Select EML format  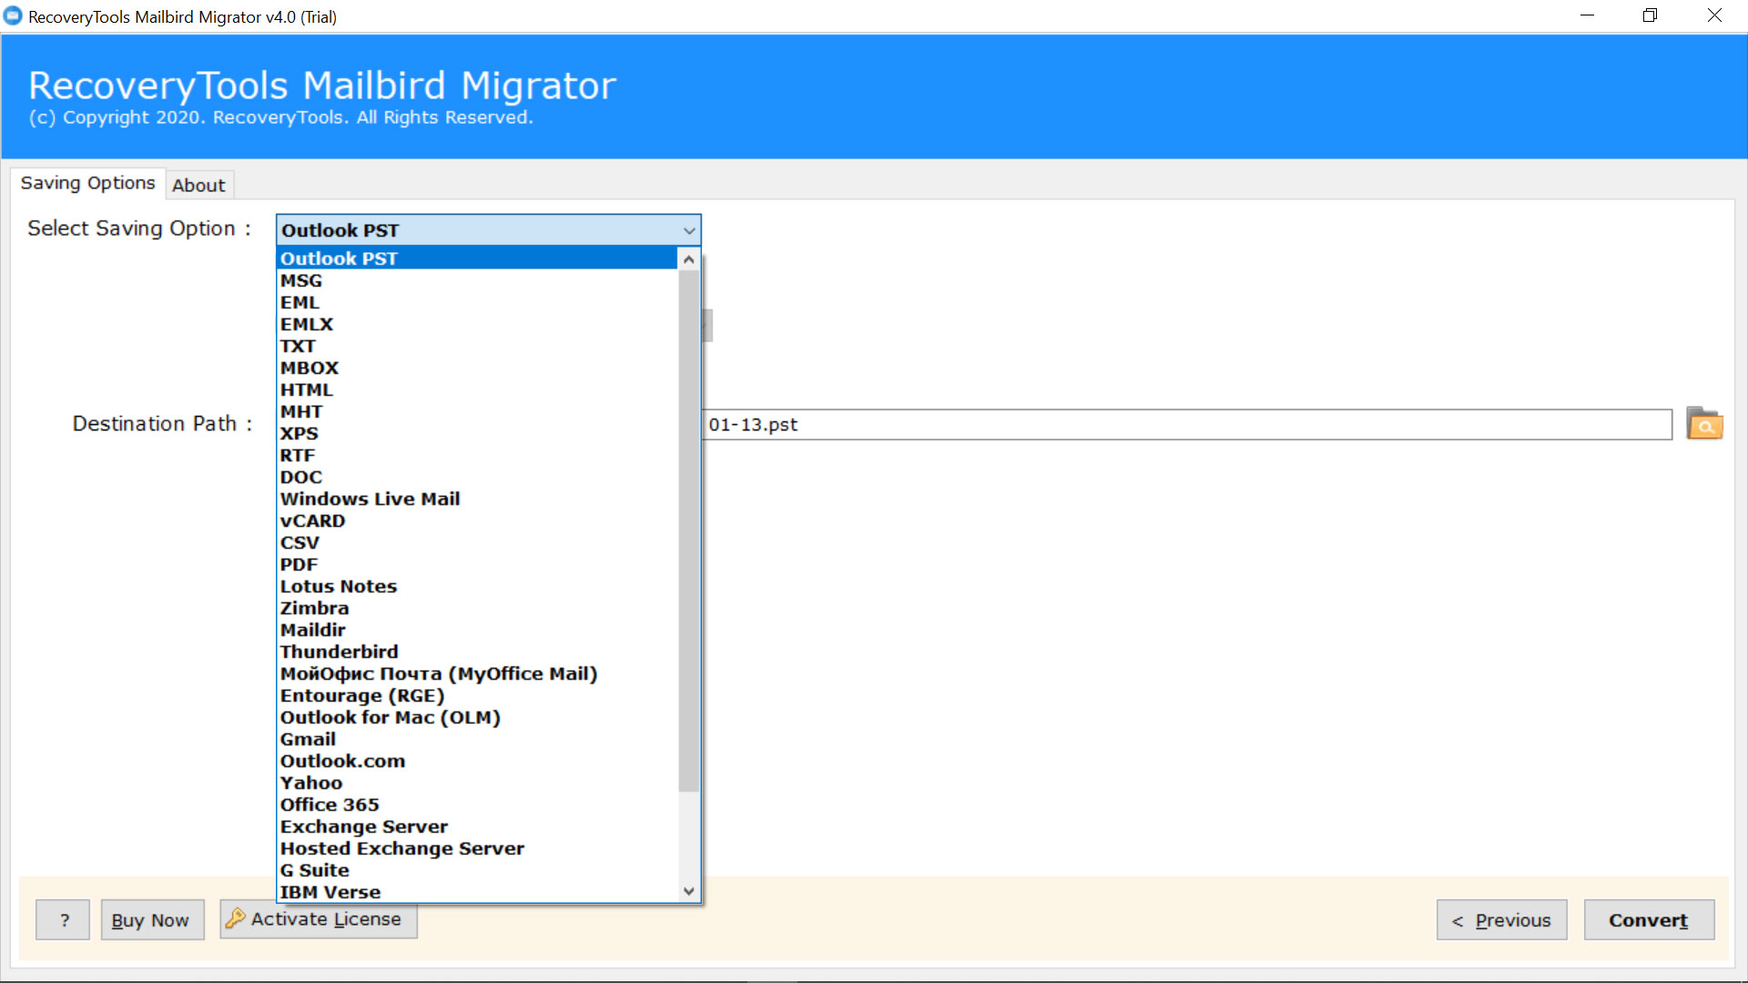pyautogui.click(x=477, y=302)
